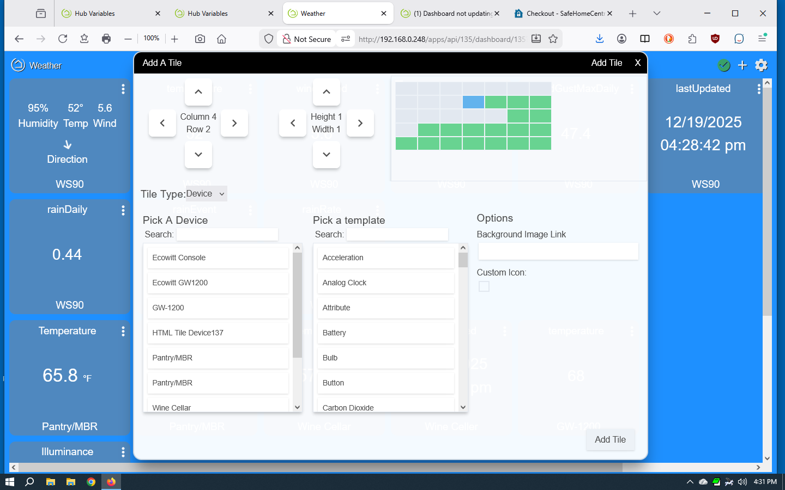Click the dashboard settings gear icon
The image size is (785, 490).
coord(761,65)
